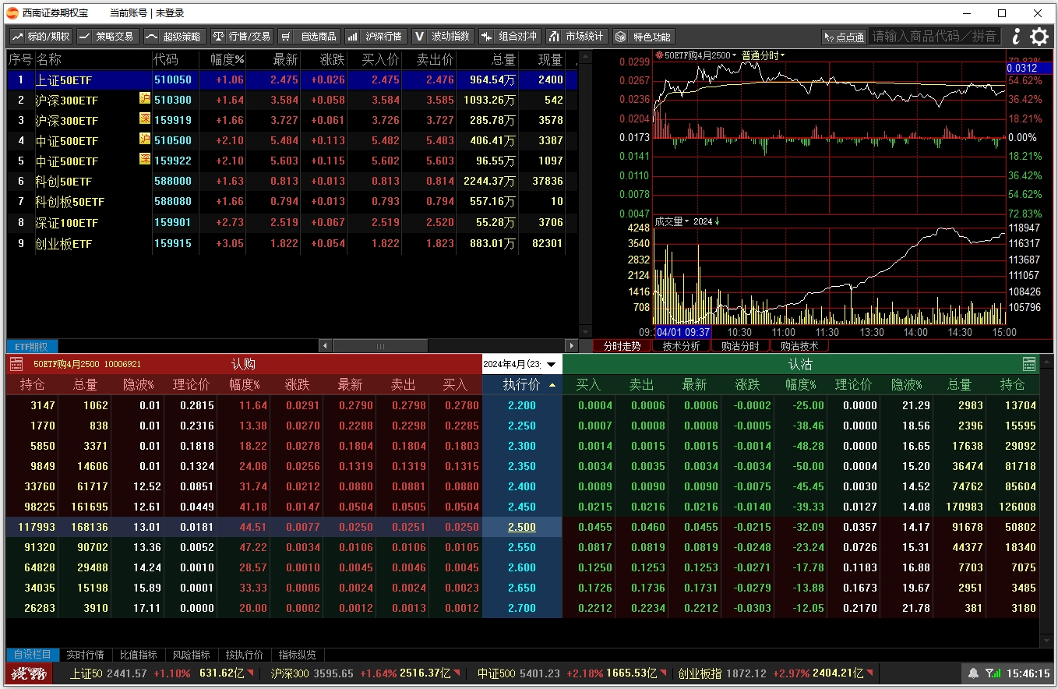Click the 点点通 pointer button
Image resolution: width=1058 pixels, height=689 pixels.
(x=844, y=37)
